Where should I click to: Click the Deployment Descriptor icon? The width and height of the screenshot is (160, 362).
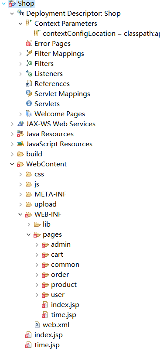[21, 14]
